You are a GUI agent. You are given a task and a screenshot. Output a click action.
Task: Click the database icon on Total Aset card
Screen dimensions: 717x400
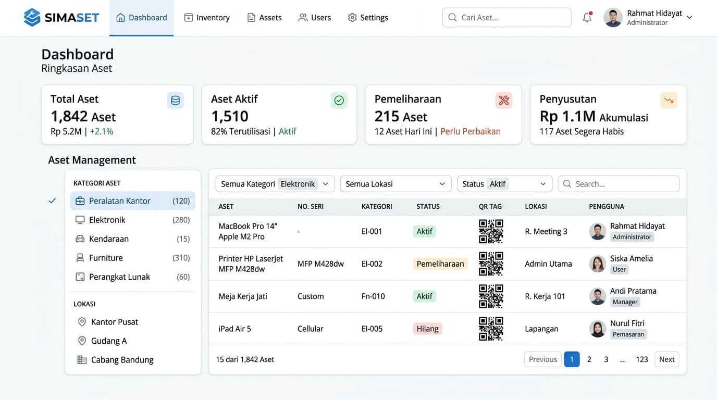point(176,100)
